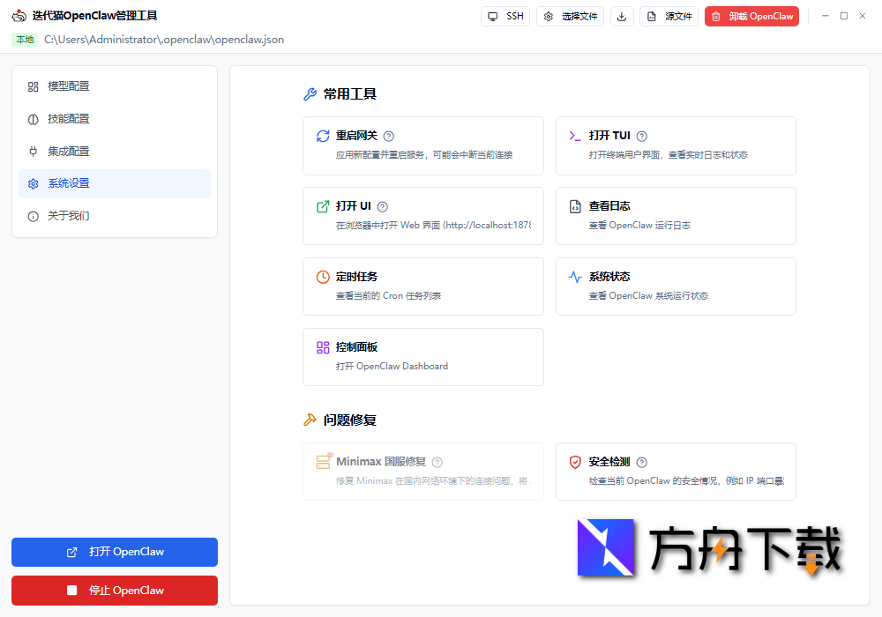Click the 卸载 OpenClaw button

click(751, 16)
